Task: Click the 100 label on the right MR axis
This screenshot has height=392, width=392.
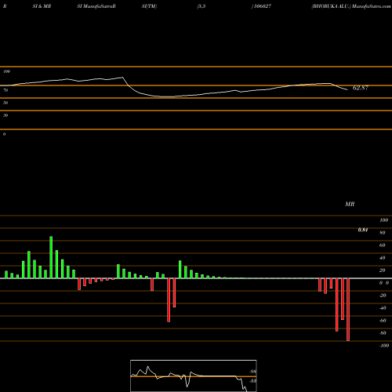Action: click(x=383, y=220)
